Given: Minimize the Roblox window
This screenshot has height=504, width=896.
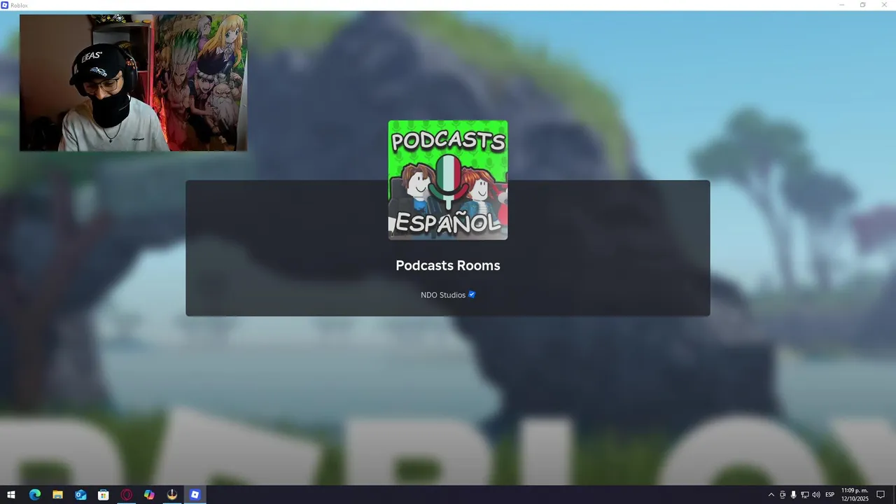Looking at the screenshot, I should (842, 5).
